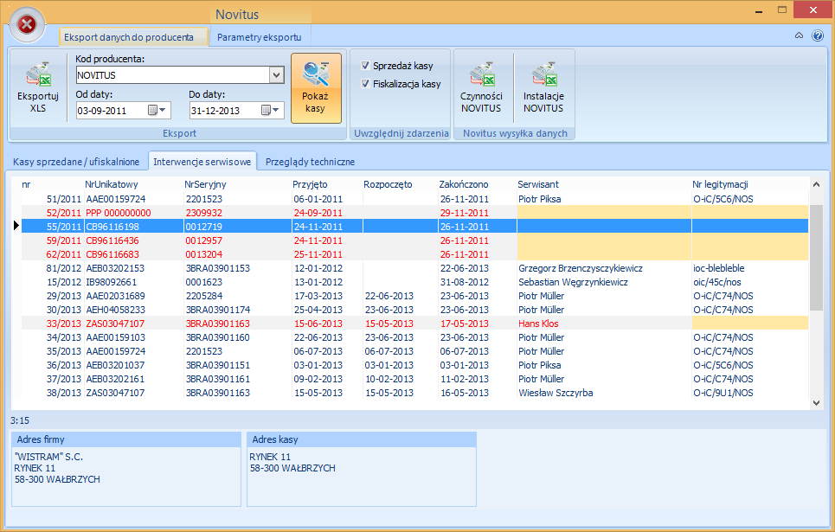Open Instalacje NOVITUS export
The image size is (835, 532).
click(x=543, y=88)
